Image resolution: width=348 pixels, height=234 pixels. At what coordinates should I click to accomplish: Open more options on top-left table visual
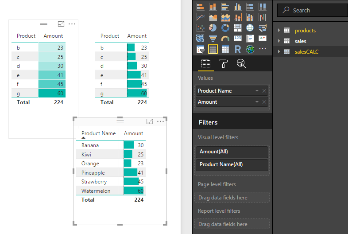pyautogui.click(x=72, y=24)
